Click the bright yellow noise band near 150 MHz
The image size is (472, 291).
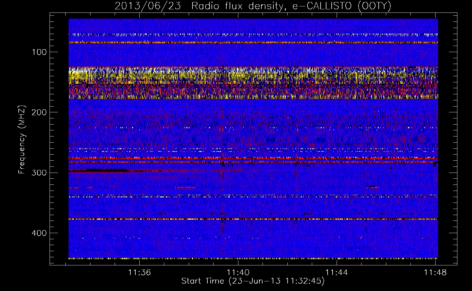pos(253,83)
